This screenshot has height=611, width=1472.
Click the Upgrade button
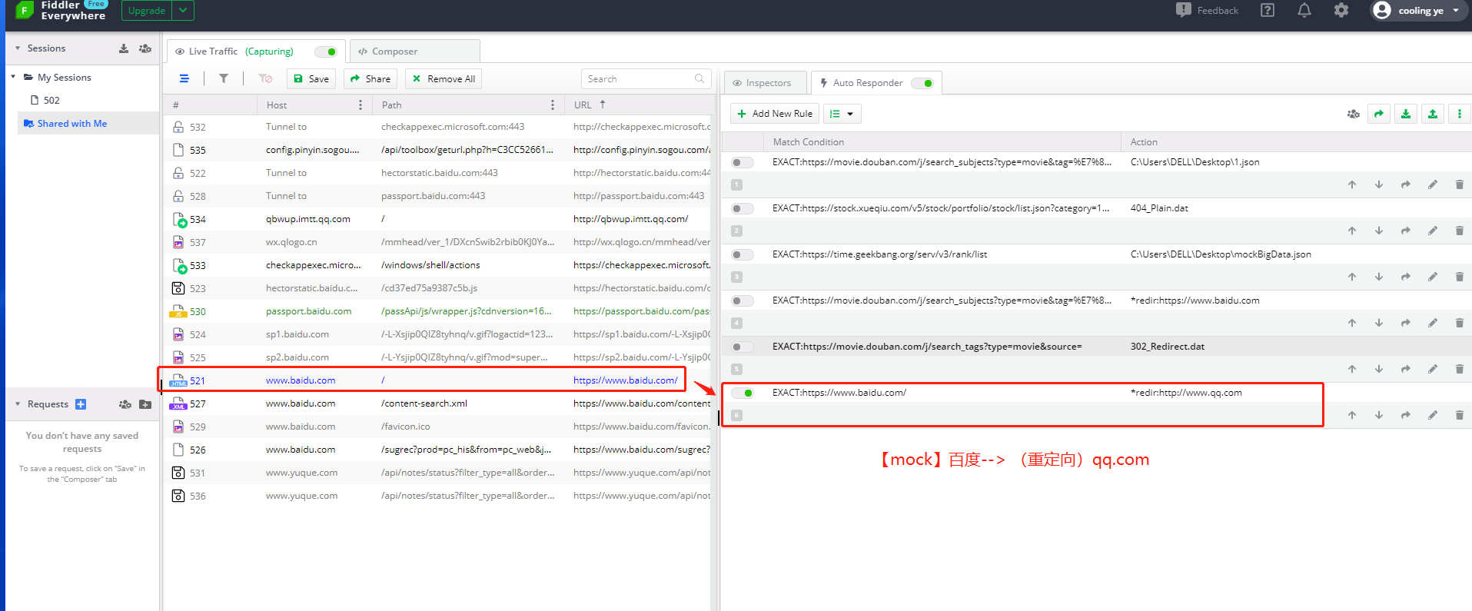click(147, 11)
